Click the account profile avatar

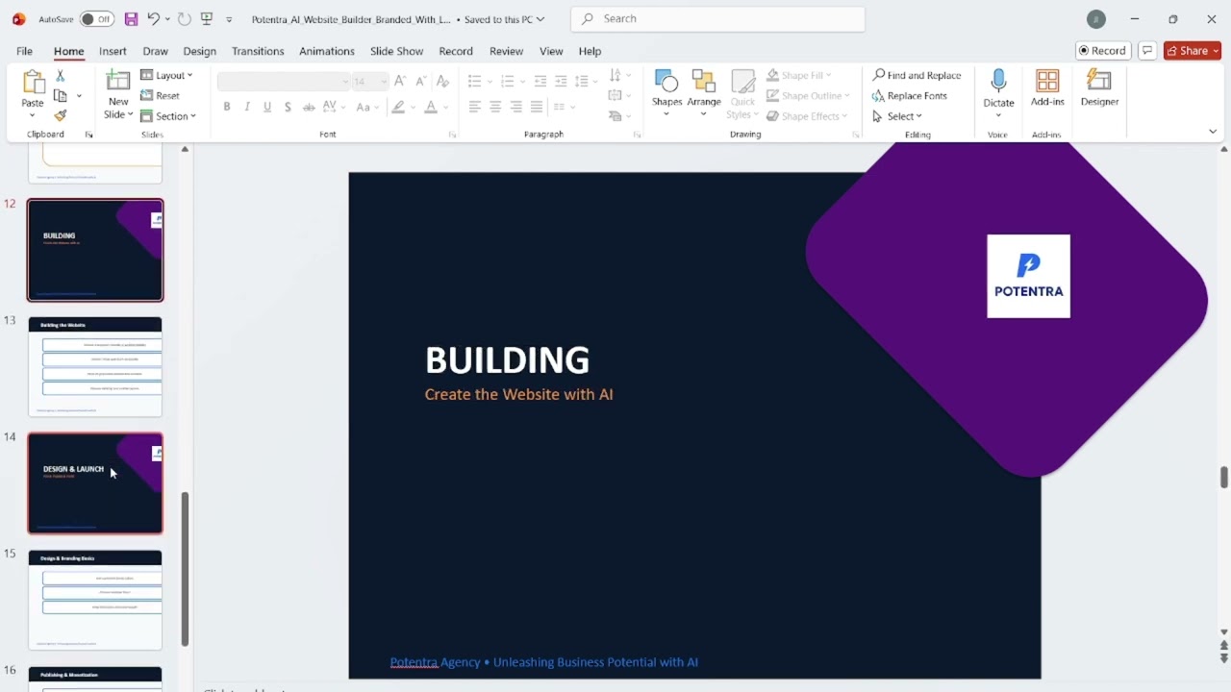1095,19
